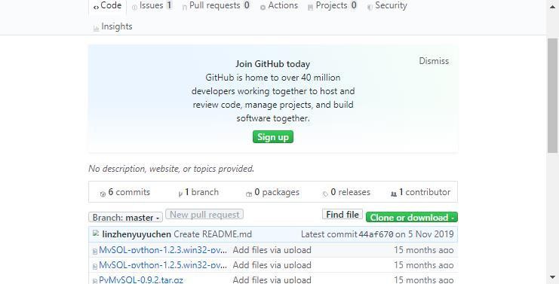Click the tag icon beside 0 releases
Viewport: 559px width, 284px height.
point(325,194)
